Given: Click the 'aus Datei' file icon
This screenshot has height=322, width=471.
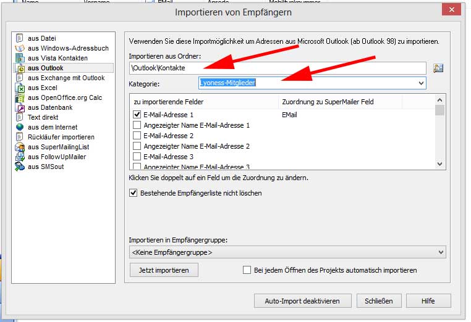Looking at the screenshot, I should 20,38.
